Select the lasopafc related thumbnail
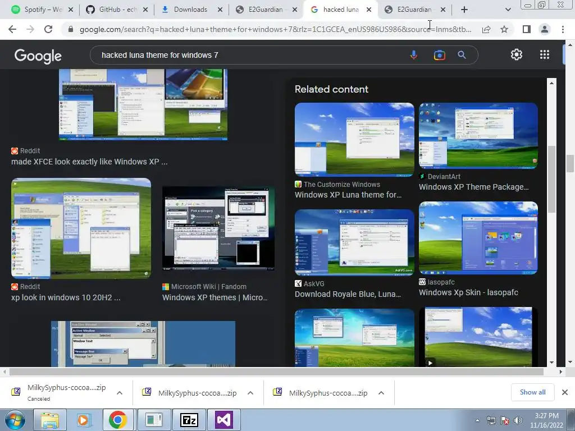This screenshot has height=431, width=575. click(x=478, y=237)
